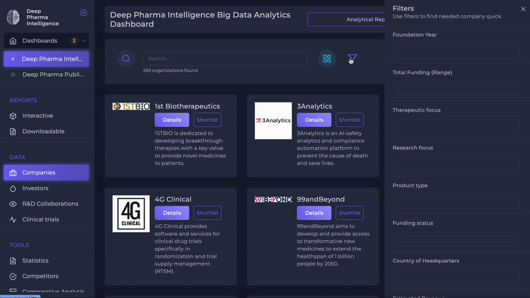
Task: Focus the Search organizations field
Action: [x=225, y=59]
